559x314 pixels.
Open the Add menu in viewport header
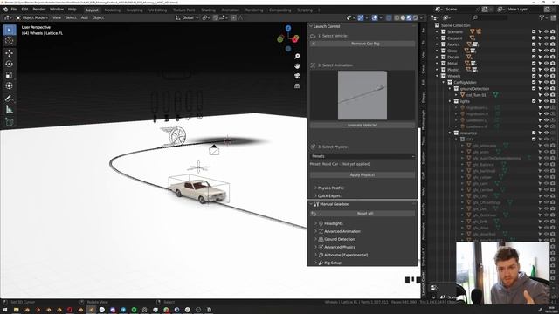pos(85,17)
